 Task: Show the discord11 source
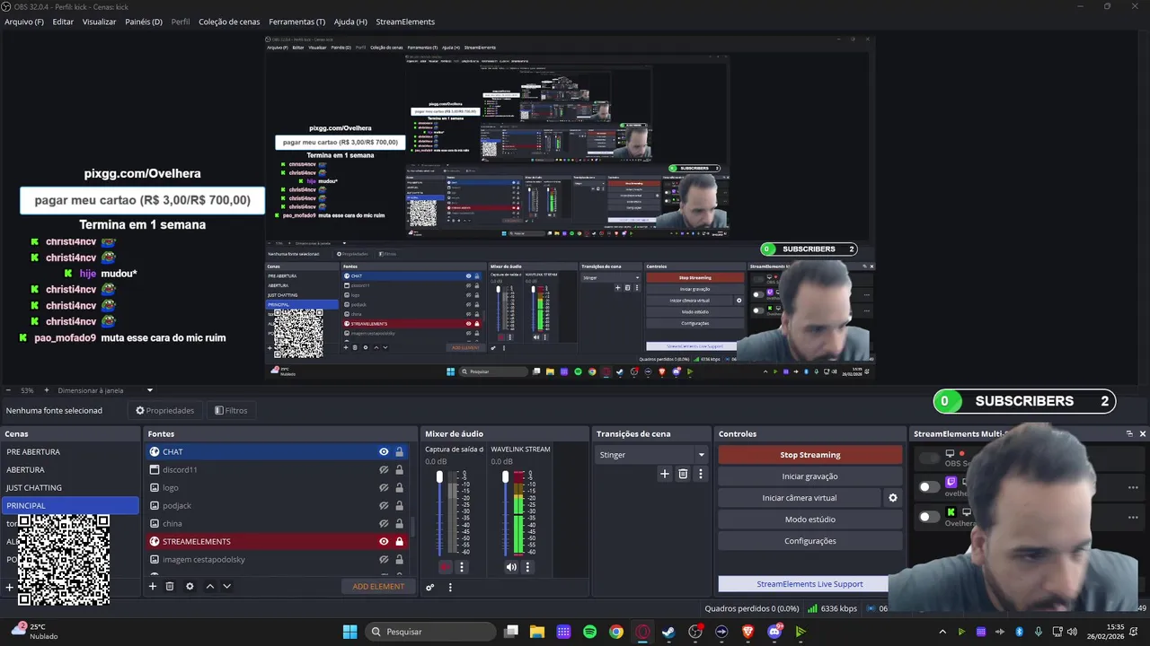pyautogui.click(x=384, y=469)
